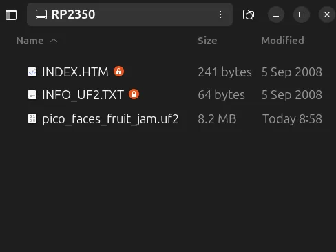
Task: Click the lock emblem on INDEX.HTM
Action: pos(118,72)
